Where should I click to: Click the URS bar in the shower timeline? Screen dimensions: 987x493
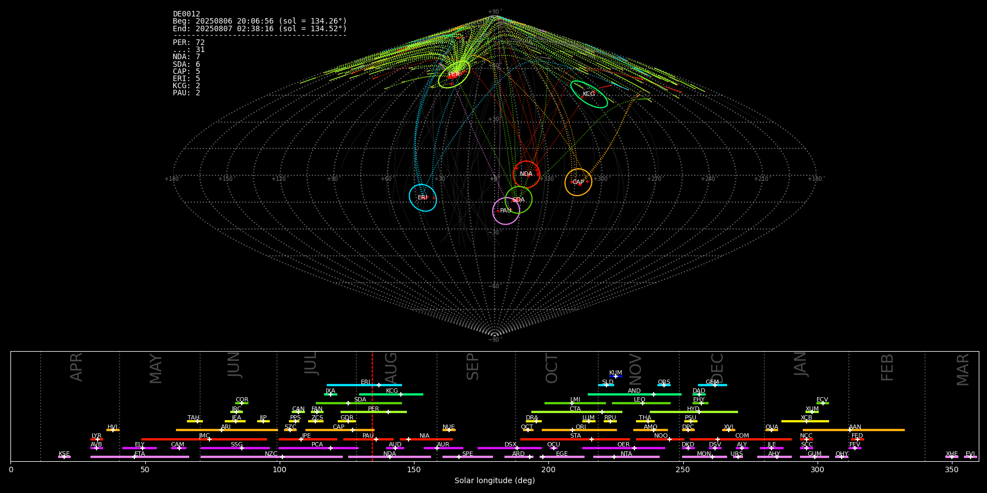(738, 457)
